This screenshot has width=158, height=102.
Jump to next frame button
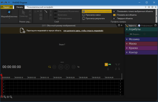click(x=74, y=67)
